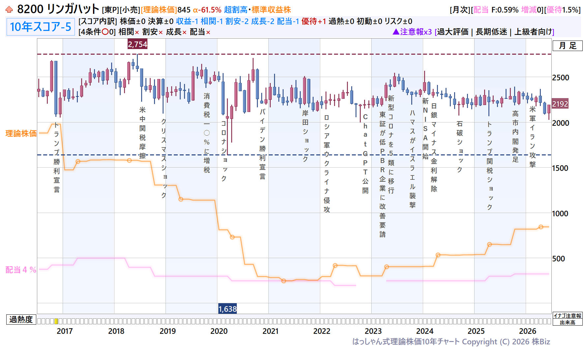Click the 2,754 high price label
Viewport: 587px width, 347px height.
138,44
